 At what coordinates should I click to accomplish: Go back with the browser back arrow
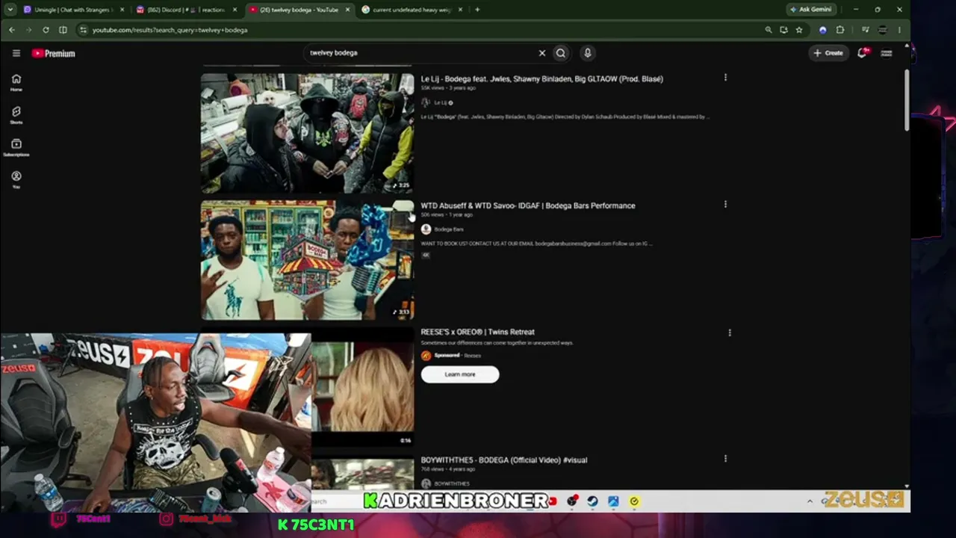(x=12, y=30)
